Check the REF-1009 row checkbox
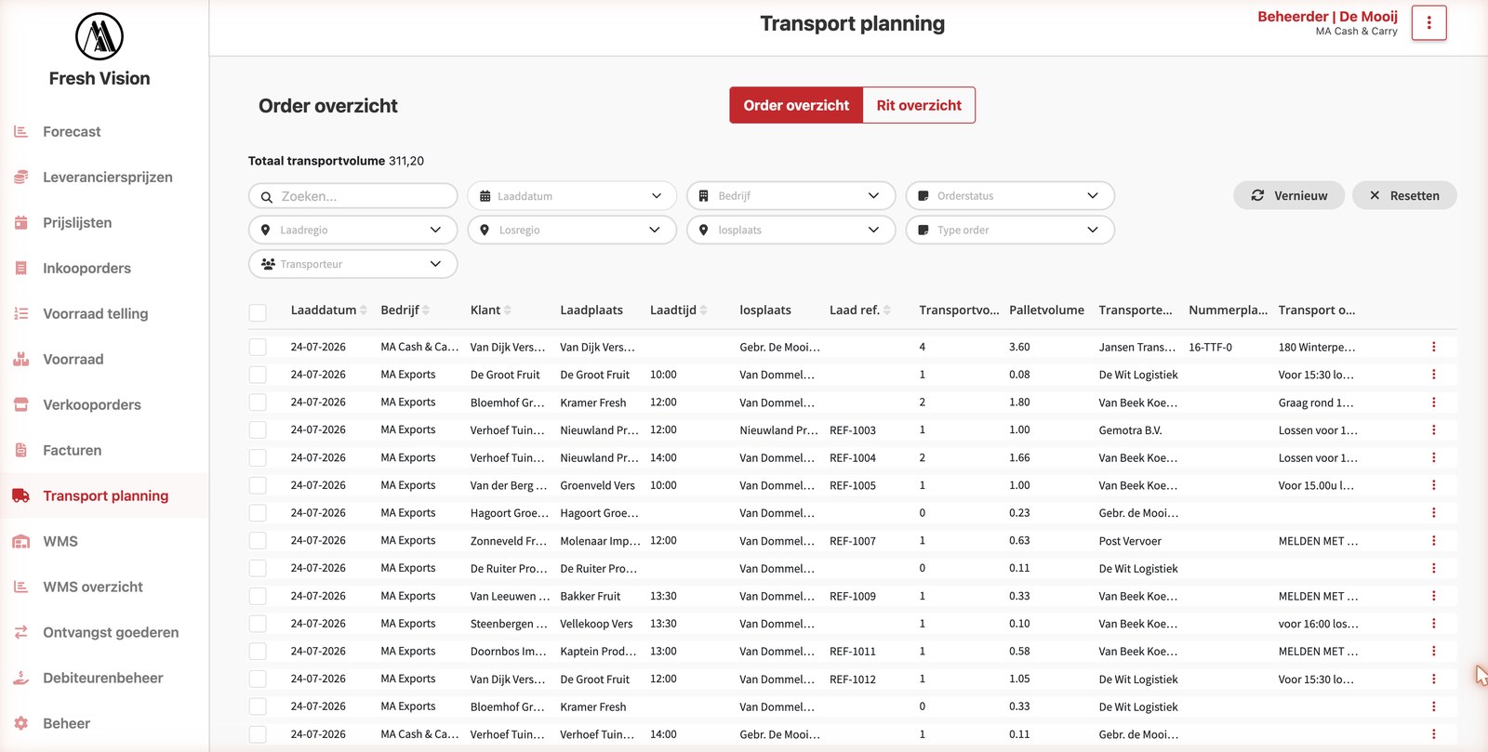 (258, 596)
